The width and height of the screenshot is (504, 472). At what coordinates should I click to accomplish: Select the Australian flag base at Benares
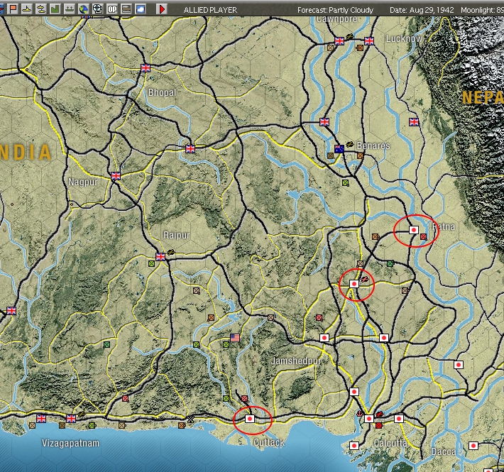[x=339, y=149]
